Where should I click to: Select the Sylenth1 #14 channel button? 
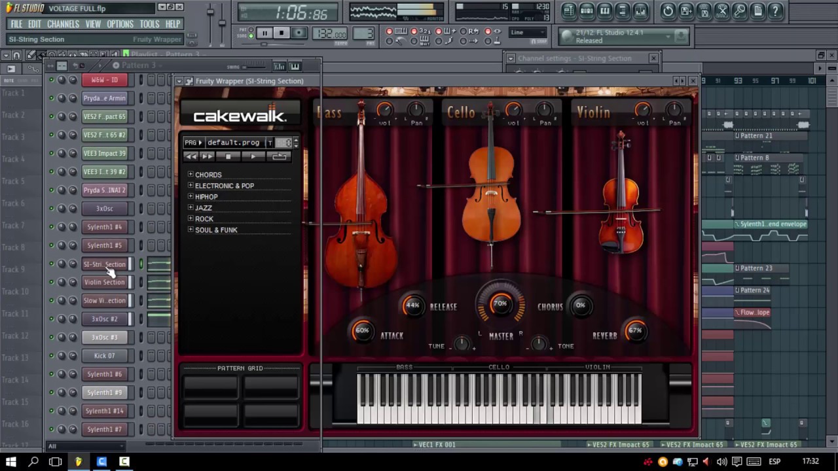click(x=104, y=411)
